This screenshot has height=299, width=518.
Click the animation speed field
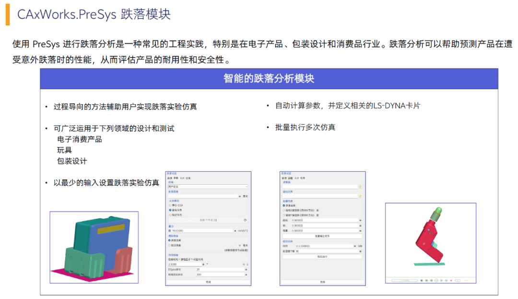[458, 280]
